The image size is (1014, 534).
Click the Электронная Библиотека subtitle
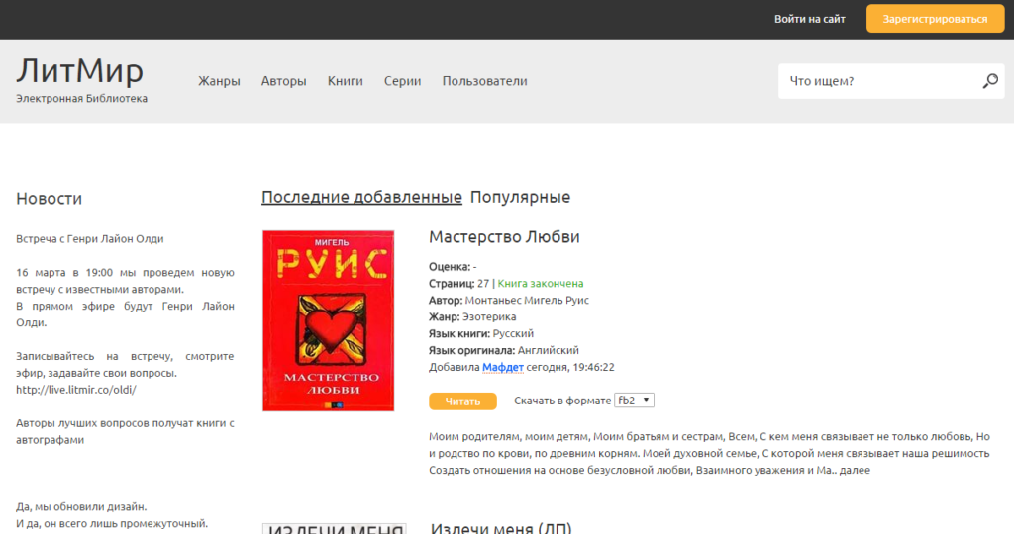coord(81,98)
